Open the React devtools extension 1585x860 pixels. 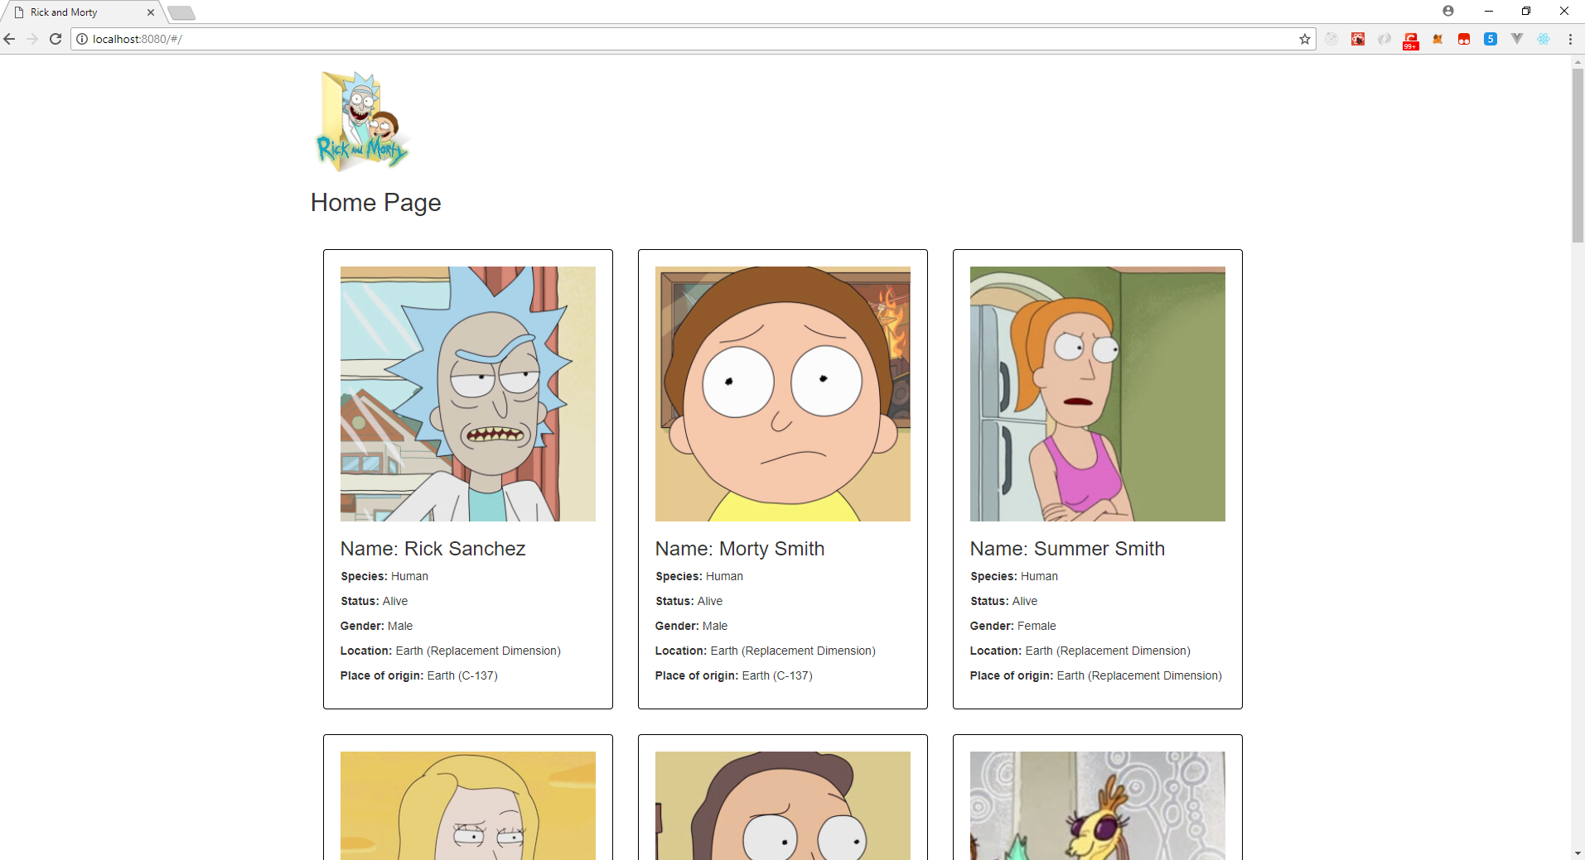click(1544, 39)
